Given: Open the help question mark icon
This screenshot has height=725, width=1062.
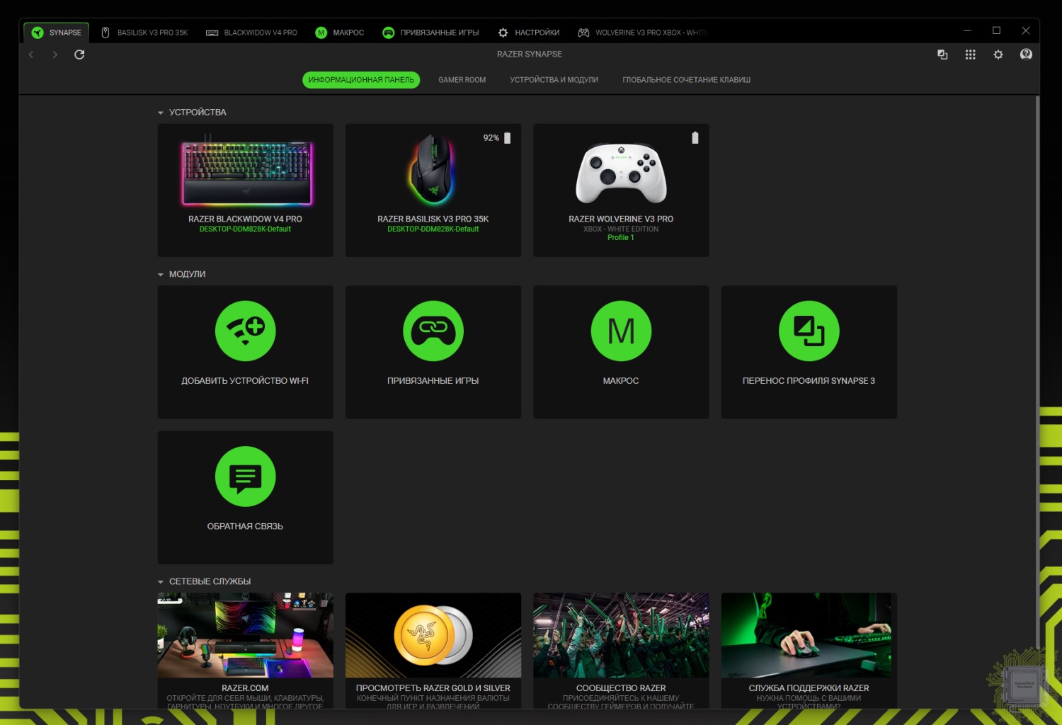Looking at the screenshot, I should (x=1026, y=55).
